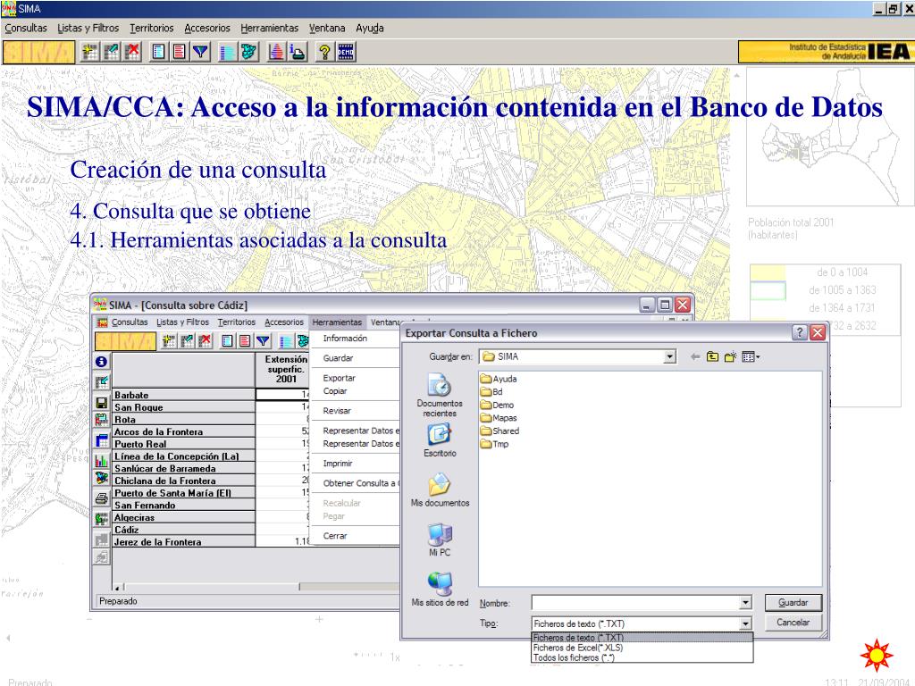915x686 pixels.
Task: Select Ficheros de texto (*.TXT) from list
Action: tap(642, 638)
